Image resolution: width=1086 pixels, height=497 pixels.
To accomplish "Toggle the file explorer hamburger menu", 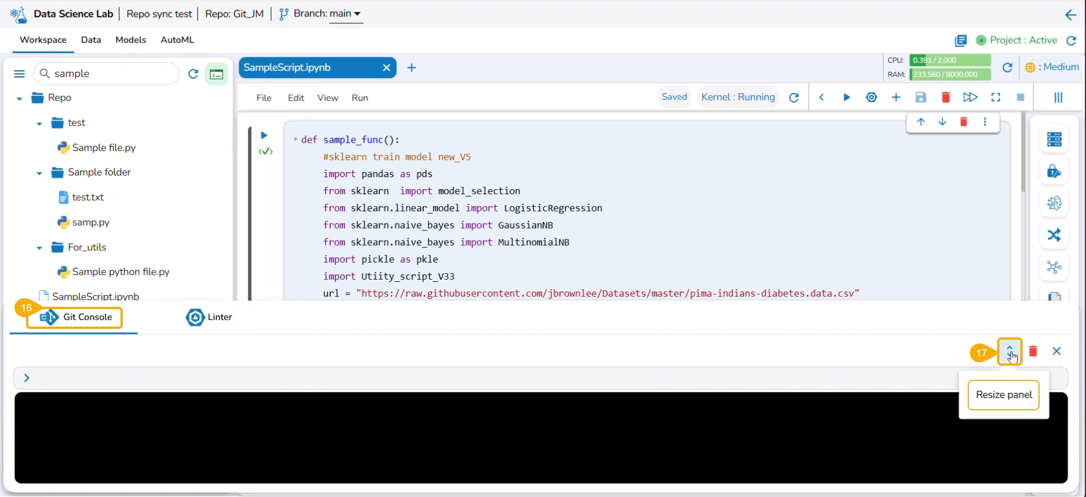I will [19, 74].
